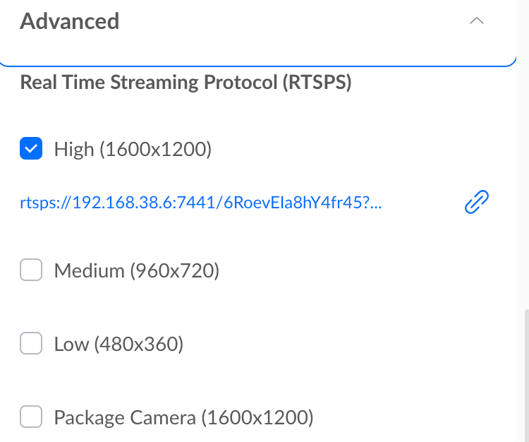529x442 pixels.
Task: Uncheck the High (1600x1200) stream checkbox
Action: click(x=31, y=149)
